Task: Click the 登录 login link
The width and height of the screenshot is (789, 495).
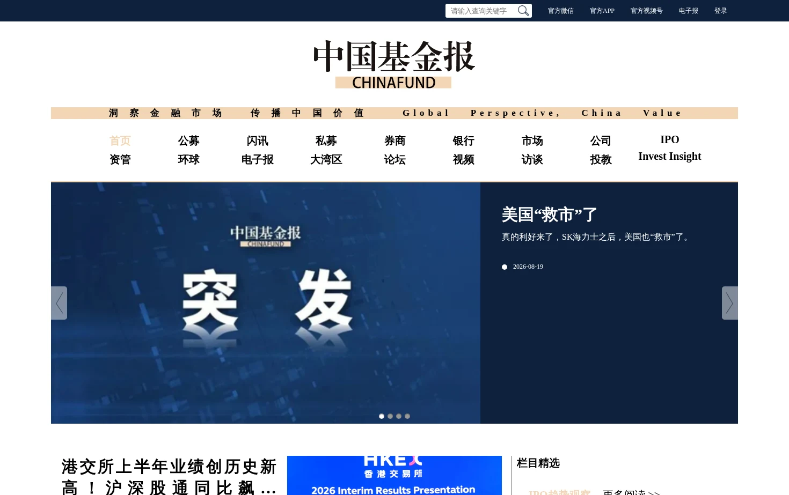Action: coord(721,11)
